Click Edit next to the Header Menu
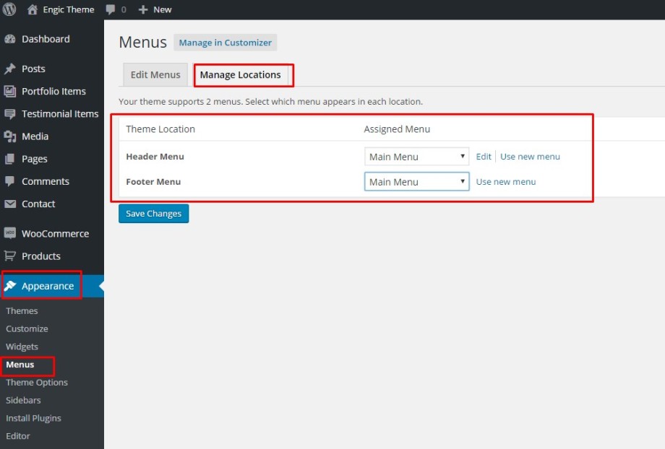Viewport: 665px width, 449px height. 483,156
